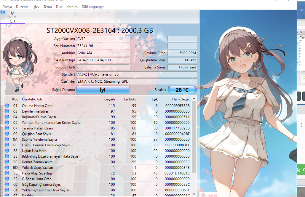Open the Tema menu
Image resolution: width=305 pixels, height=197 pixels.
pyautogui.click(x=48, y=7)
